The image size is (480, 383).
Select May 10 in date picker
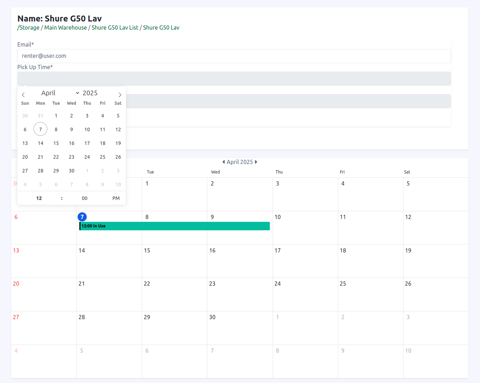pos(118,184)
